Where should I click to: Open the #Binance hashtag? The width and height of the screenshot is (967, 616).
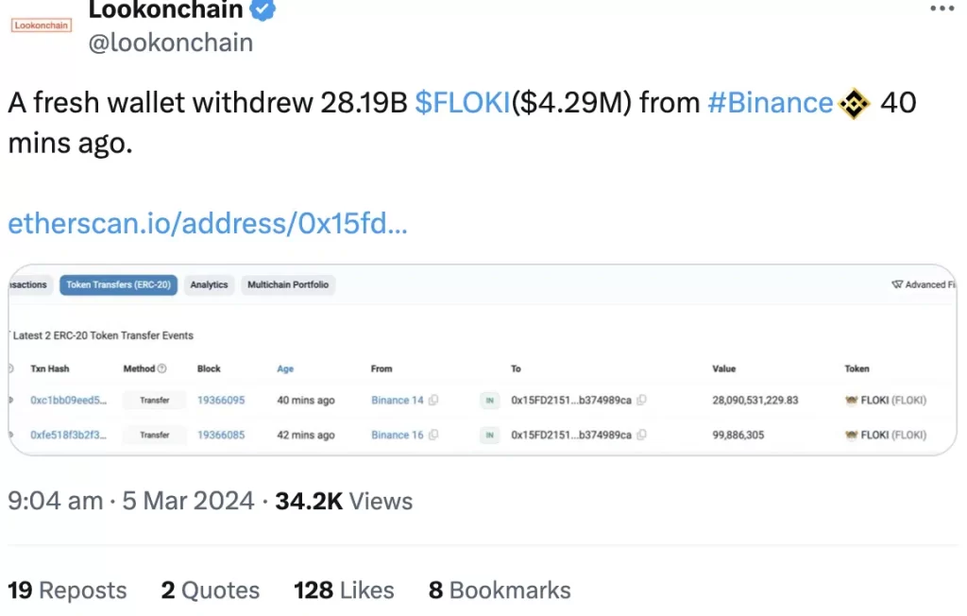771,103
